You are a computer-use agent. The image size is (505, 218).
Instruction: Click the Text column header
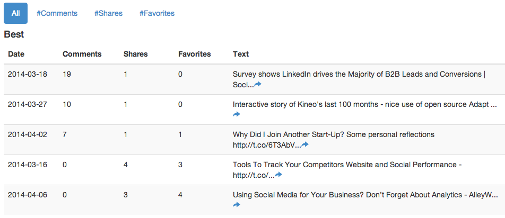coord(241,54)
